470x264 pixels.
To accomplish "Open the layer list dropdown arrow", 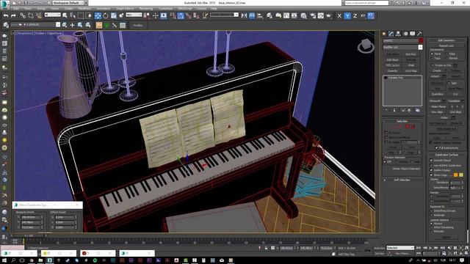I will coord(58,25).
